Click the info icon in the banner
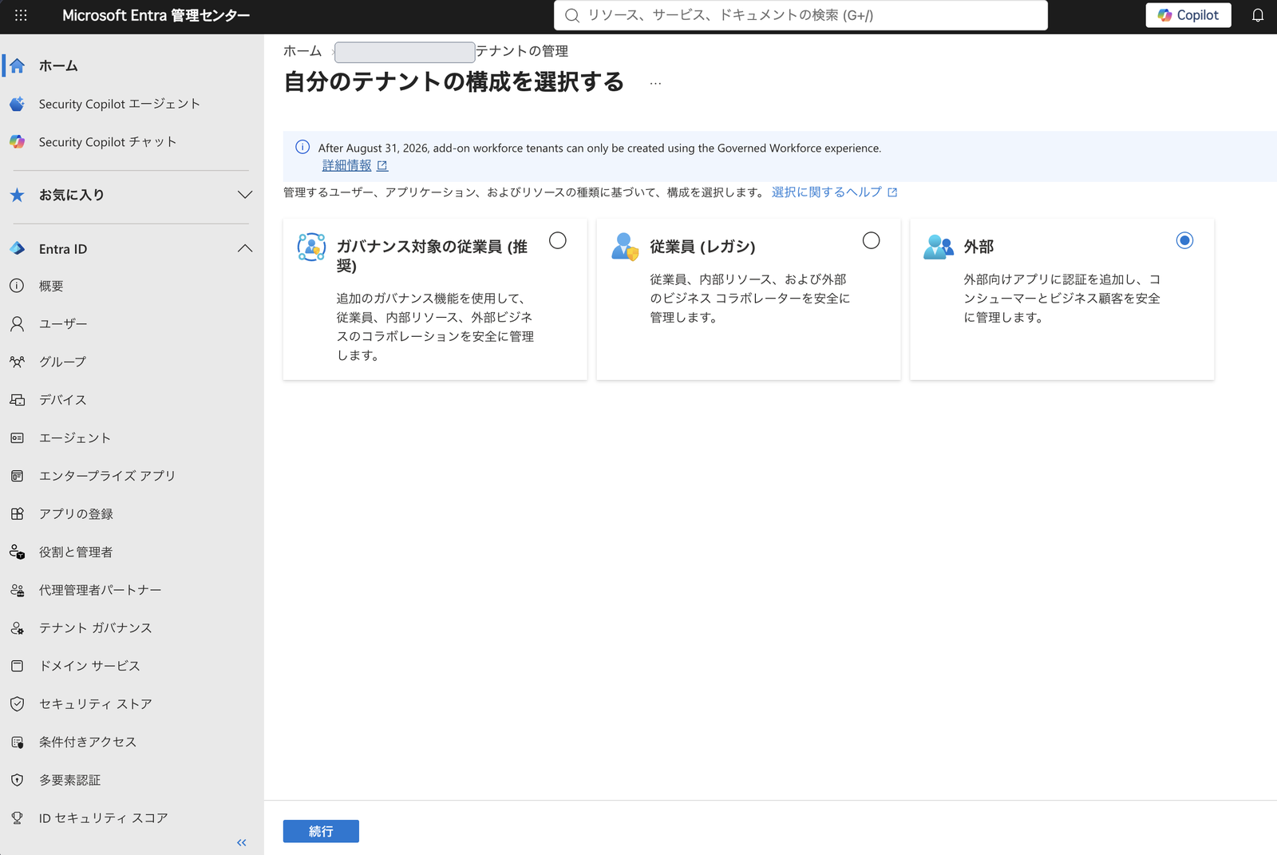The width and height of the screenshot is (1277, 855). point(302,147)
